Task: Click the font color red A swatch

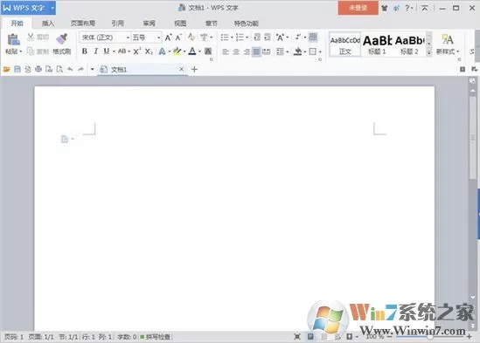Action: [x=192, y=51]
